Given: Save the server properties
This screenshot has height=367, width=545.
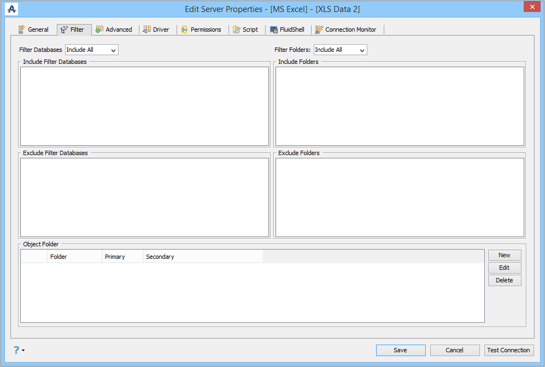Looking at the screenshot, I should [x=400, y=350].
